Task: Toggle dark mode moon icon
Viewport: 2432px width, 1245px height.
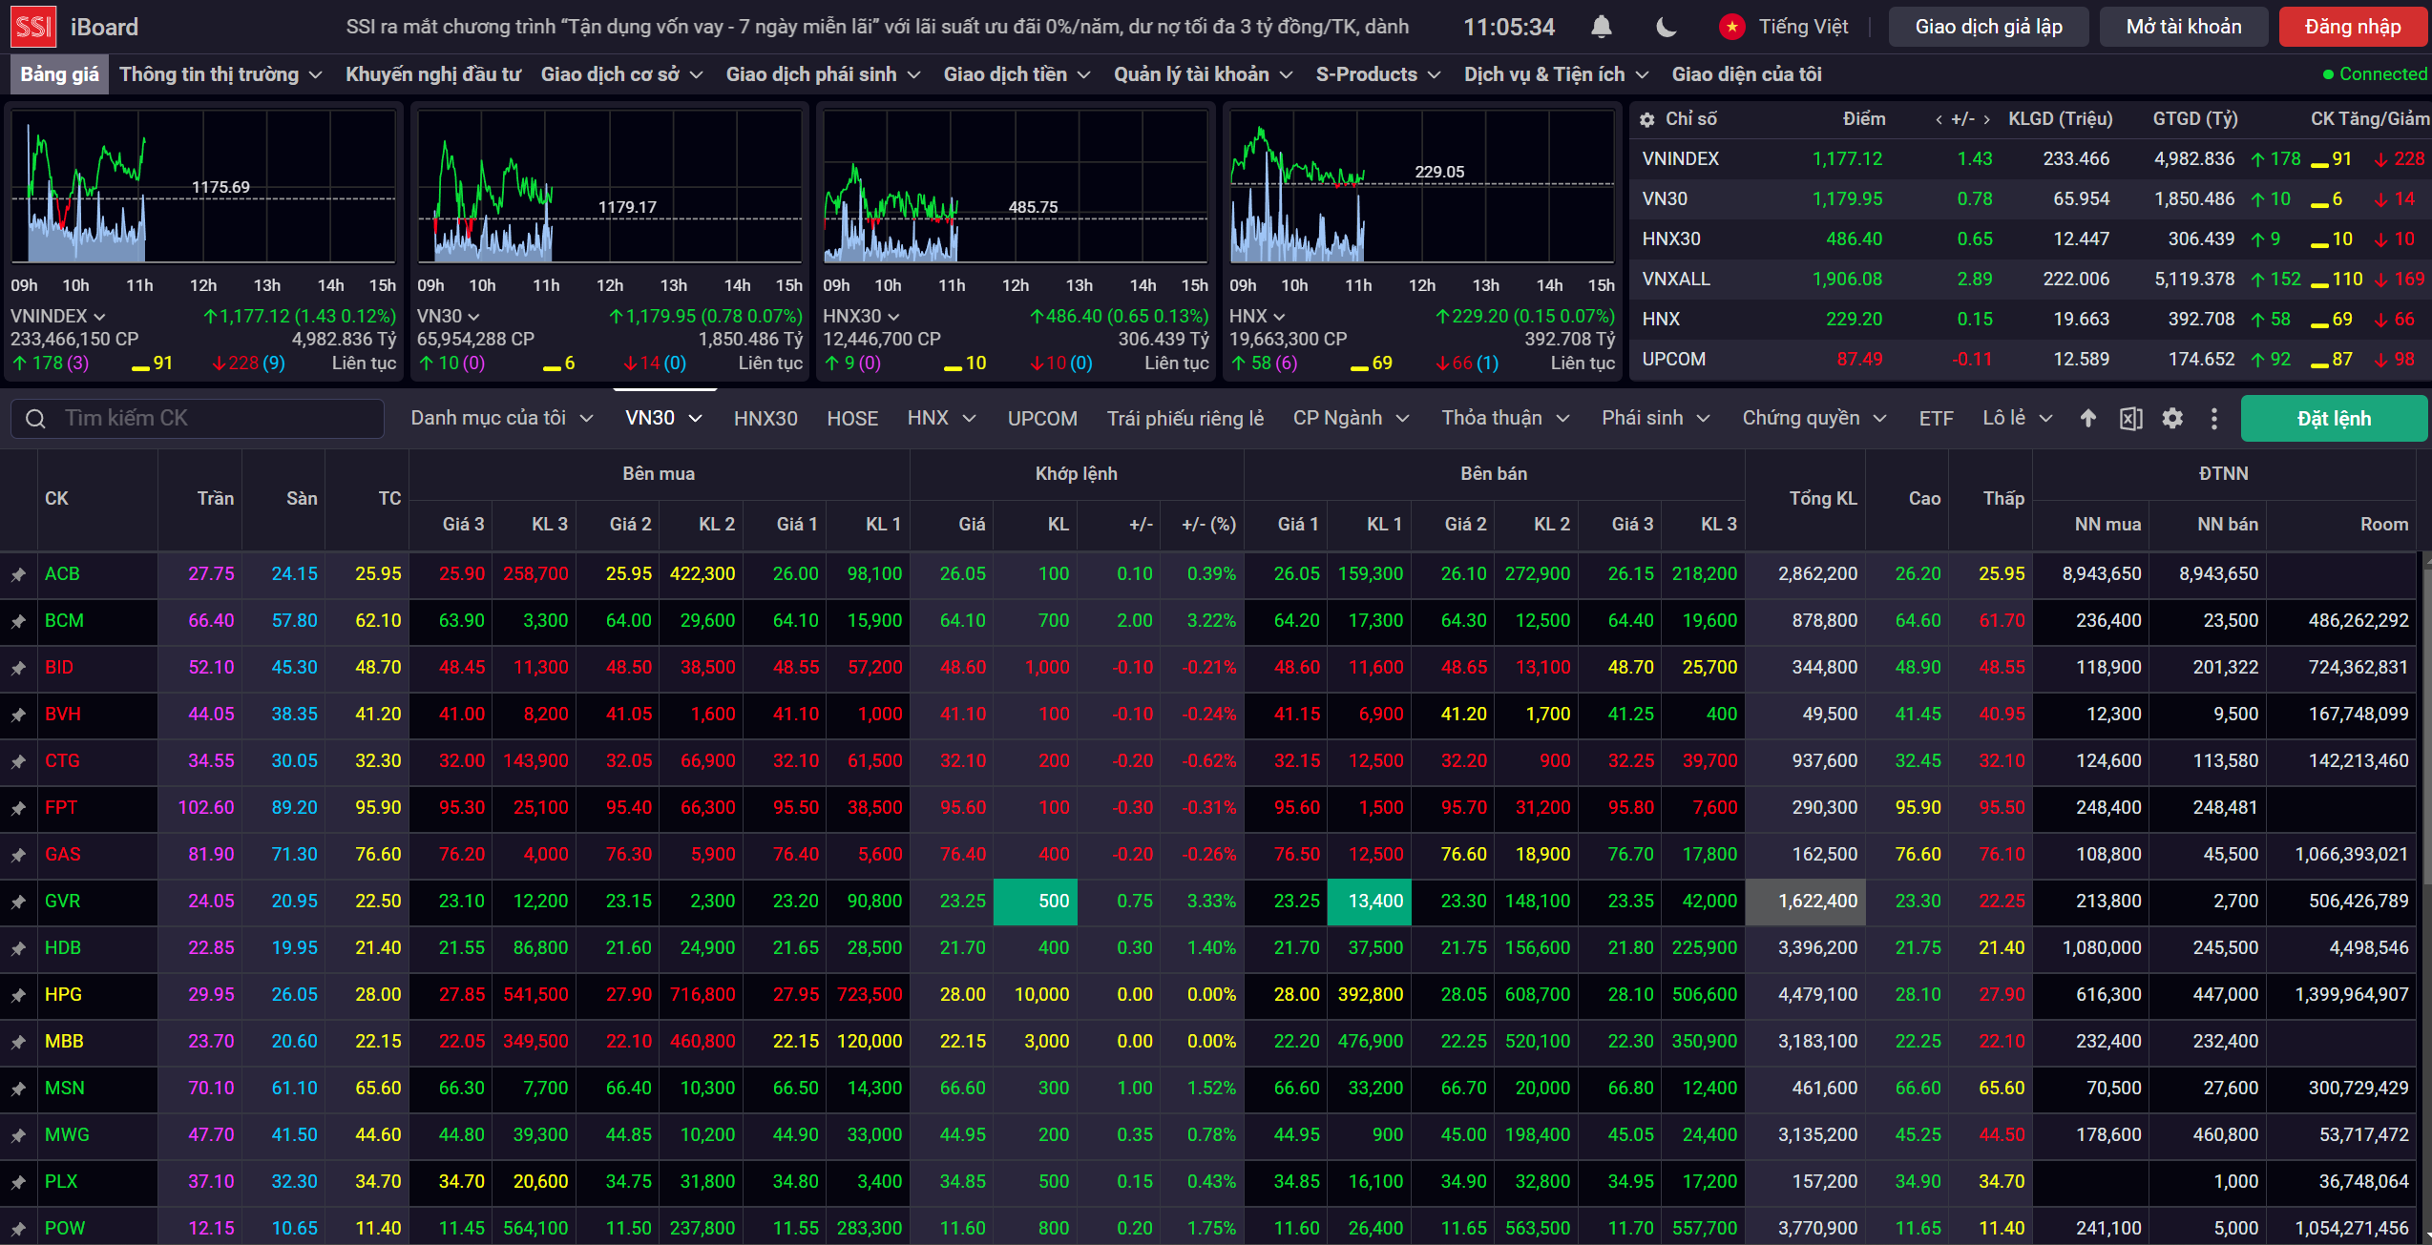Action: pyautogui.click(x=1667, y=27)
